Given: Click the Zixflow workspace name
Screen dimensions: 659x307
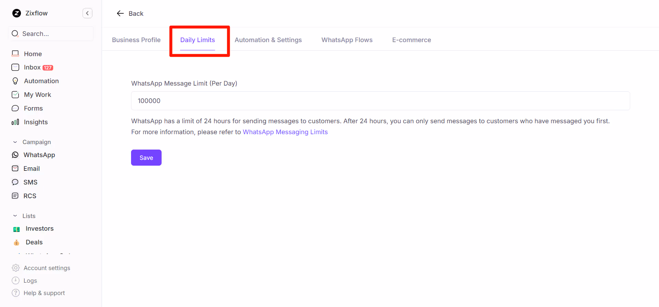Looking at the screenshot, I should [x=36, y=13].
